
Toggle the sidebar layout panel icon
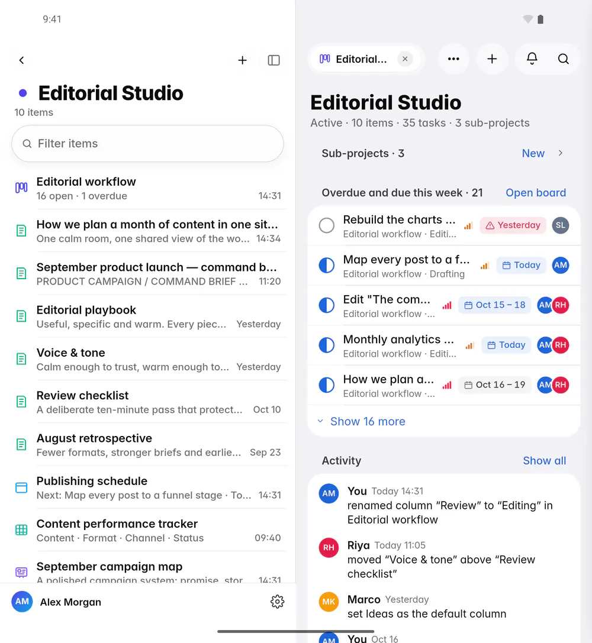(x=274, y=60)
